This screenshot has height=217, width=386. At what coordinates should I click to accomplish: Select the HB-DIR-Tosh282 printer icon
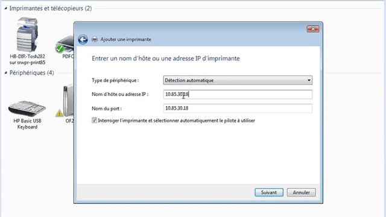coord(27,34)
